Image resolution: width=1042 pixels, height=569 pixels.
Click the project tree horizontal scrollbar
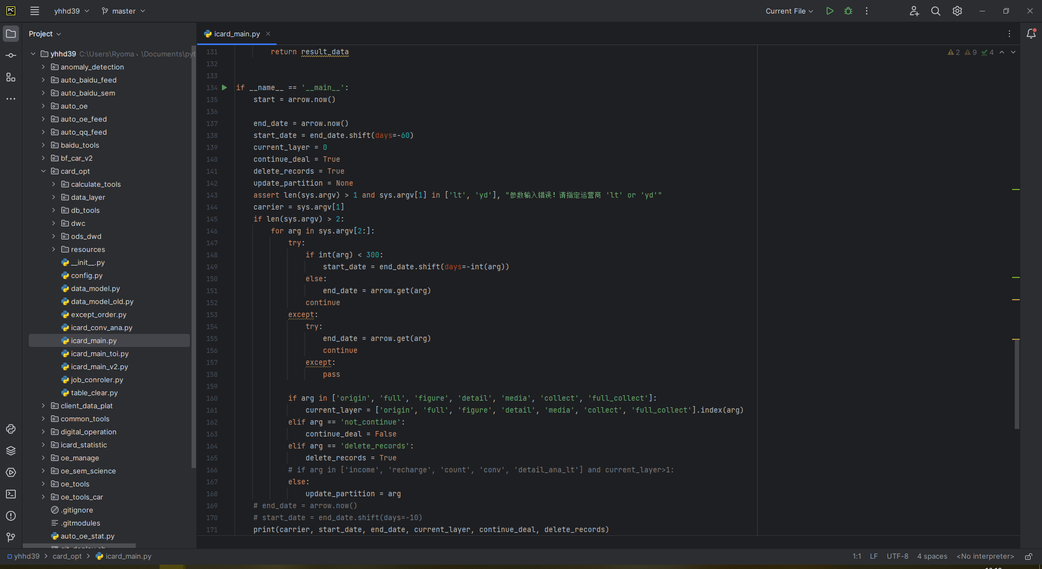click(79, 546)
